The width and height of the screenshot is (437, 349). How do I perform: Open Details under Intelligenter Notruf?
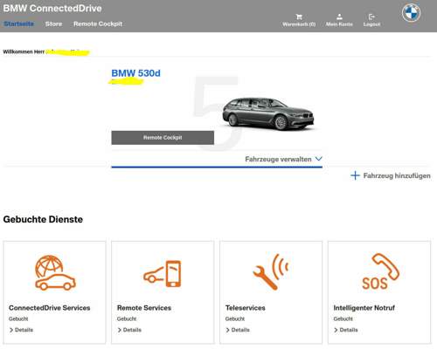[346, 330]
